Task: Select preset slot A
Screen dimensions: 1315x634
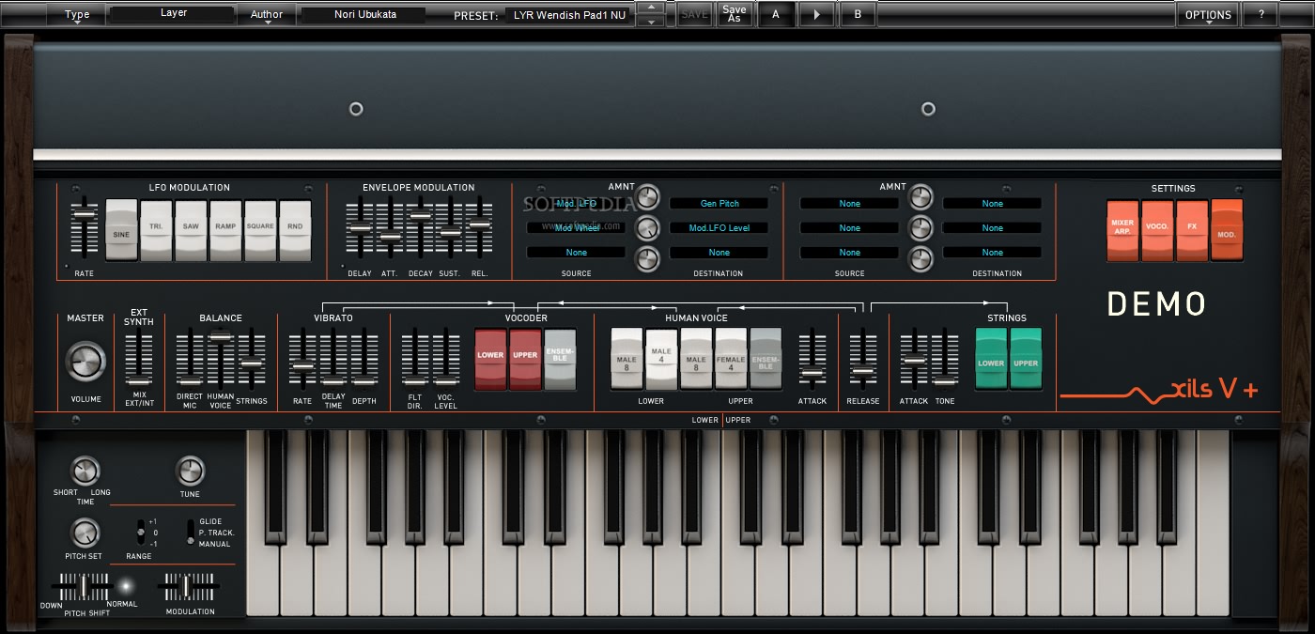Action: click(x=776, y=14)
